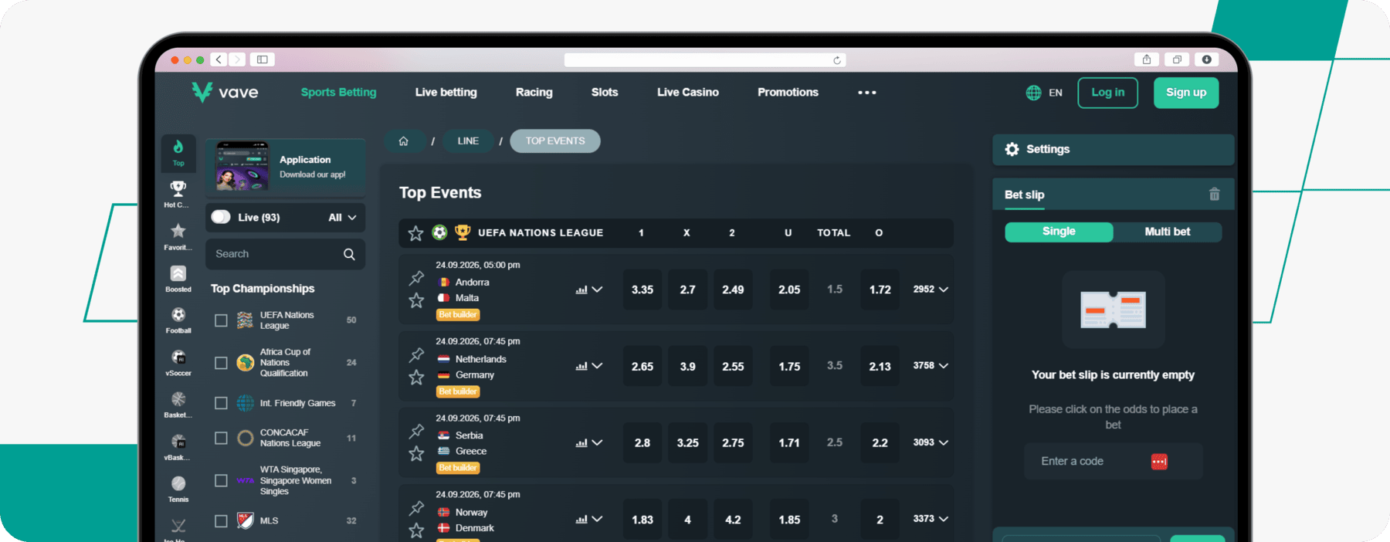Screen dimensions: 1390x542
Task: Toggle the browser sidebar button
Action: 263,59
